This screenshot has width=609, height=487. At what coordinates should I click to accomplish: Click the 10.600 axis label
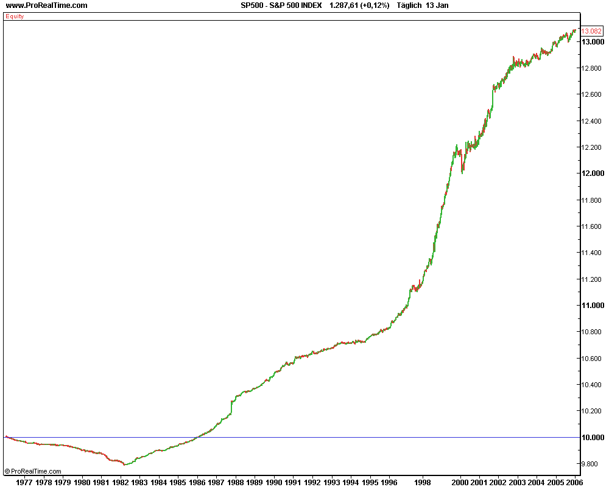591,359
